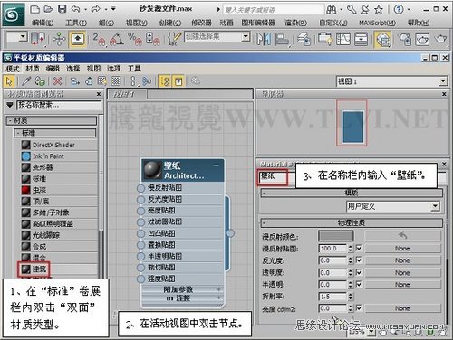Click the Save floppy disk icon
The image size is (453, 340).
pyautogui.click(x=63, y=9)
